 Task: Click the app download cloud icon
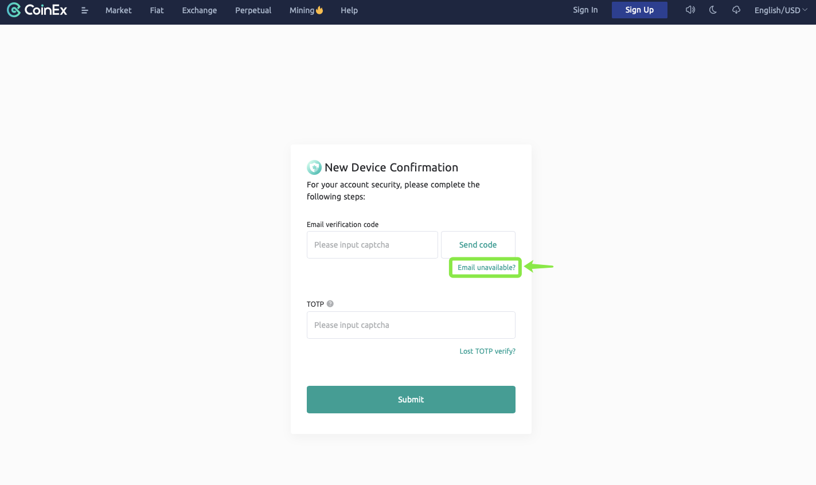(736, 10)
